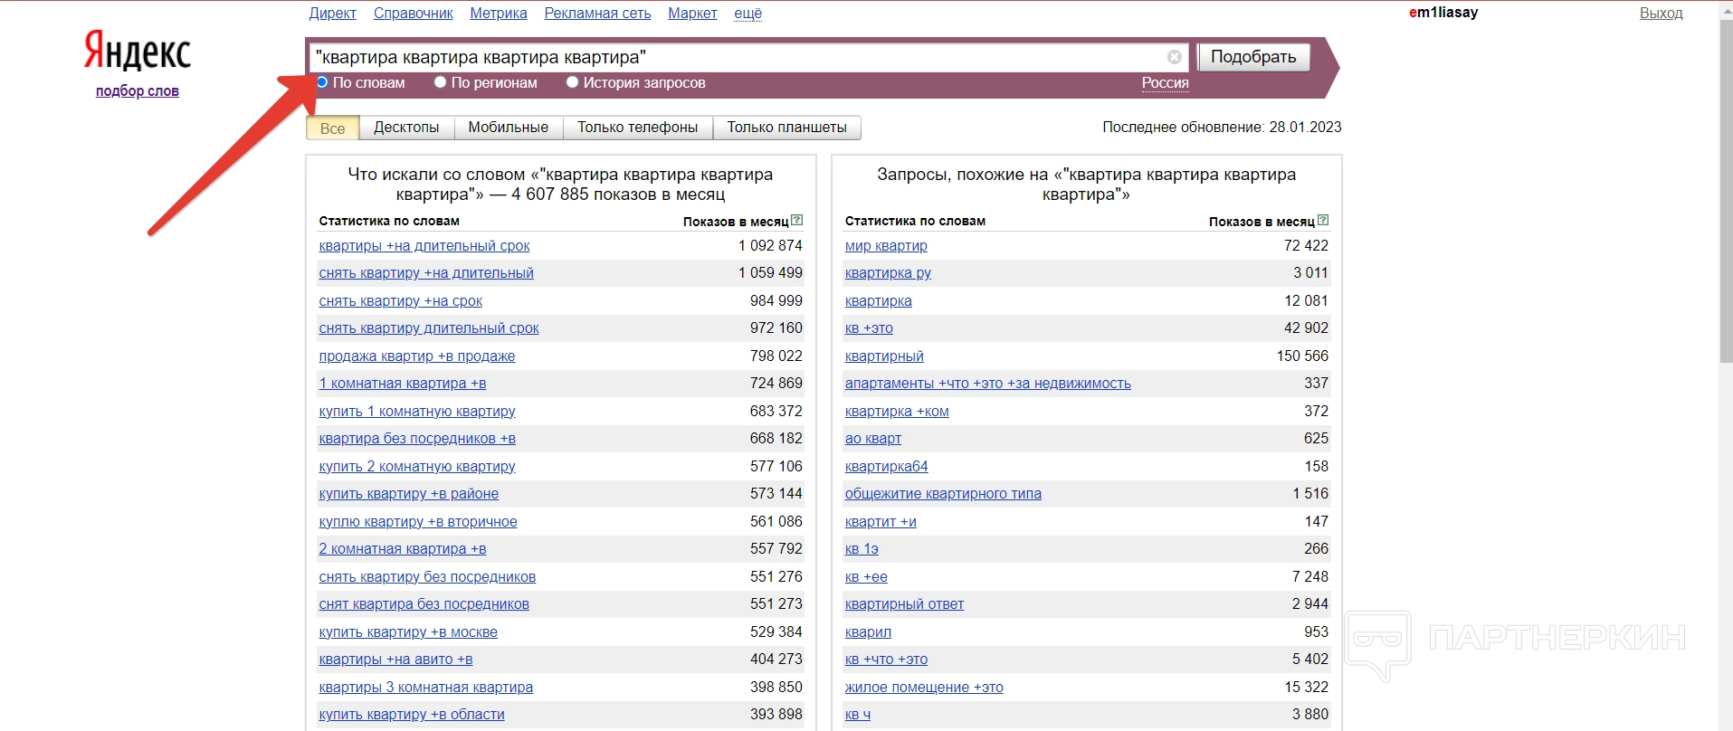
Task: Select the "По регионам" radio option
Action: pos(441,82)
